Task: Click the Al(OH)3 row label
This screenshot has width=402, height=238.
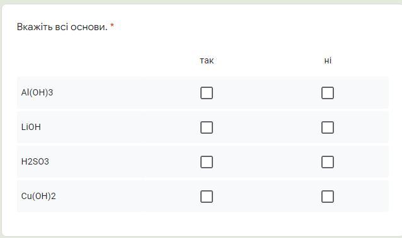Action: 37,92
